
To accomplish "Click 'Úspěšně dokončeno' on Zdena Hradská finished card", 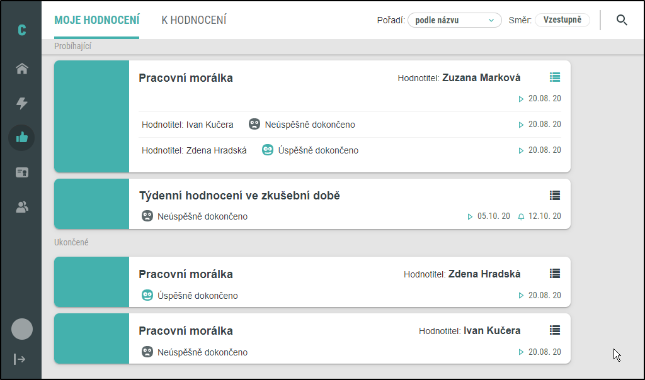I will click(x=197, y=296).
